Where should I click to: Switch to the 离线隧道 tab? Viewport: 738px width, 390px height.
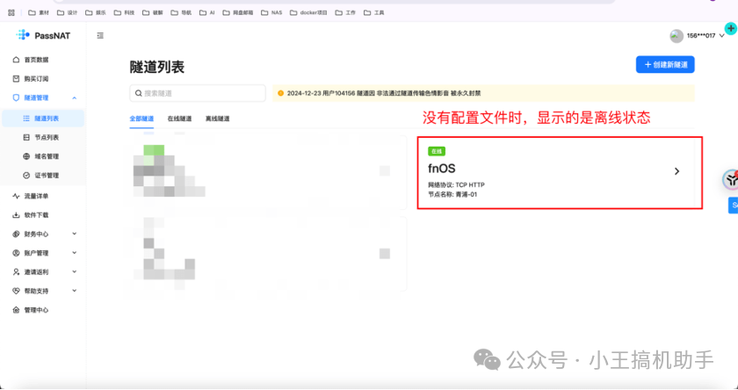coord(217,119)
